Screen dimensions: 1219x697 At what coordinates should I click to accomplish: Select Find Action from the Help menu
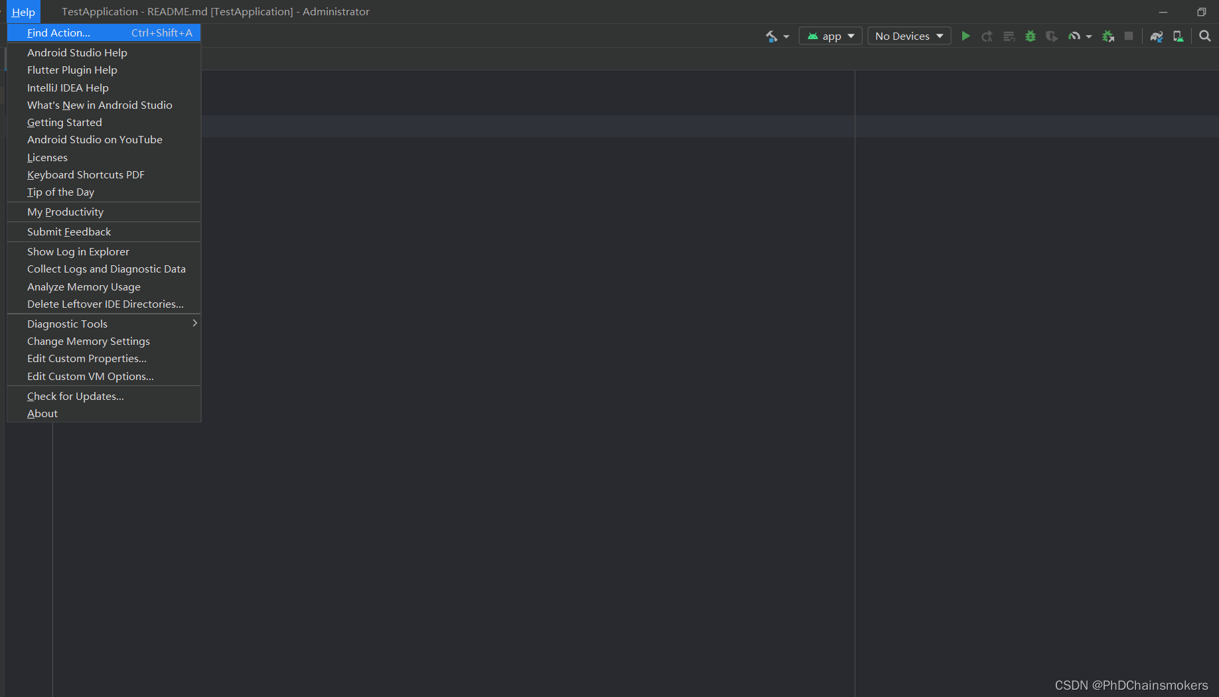click(59, 32)
